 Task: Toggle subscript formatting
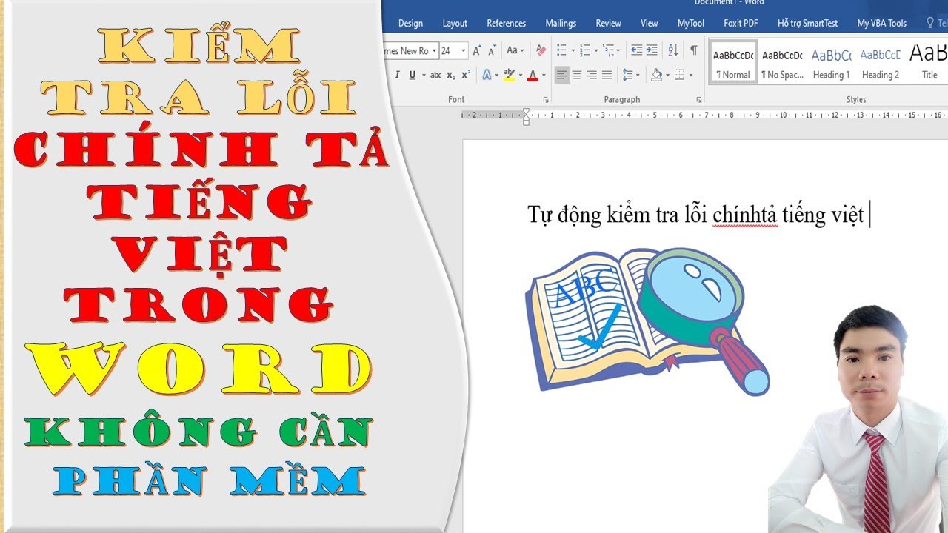[451, 75]
